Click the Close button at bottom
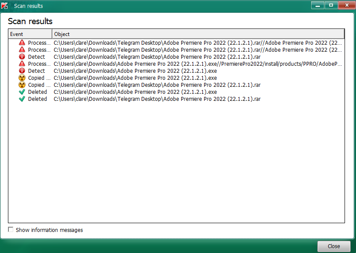The image size is (356, 253). [334, 246]
